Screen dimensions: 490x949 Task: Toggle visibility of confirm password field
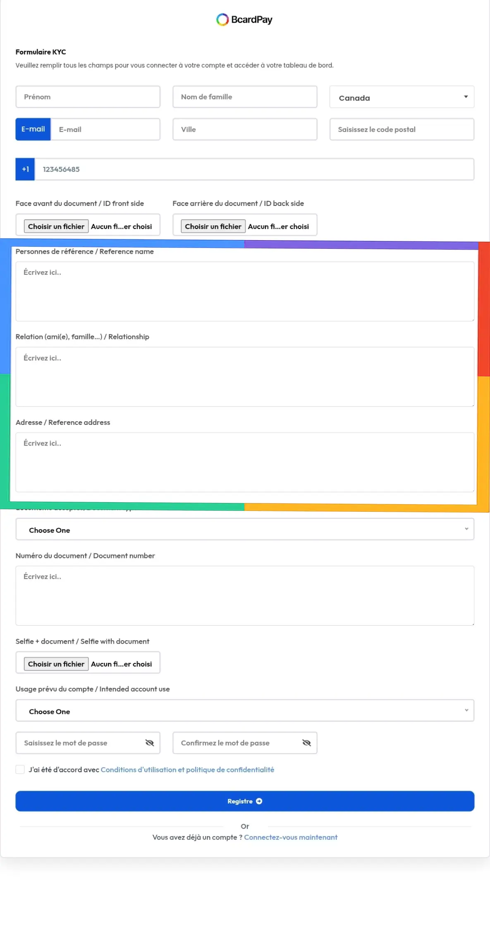pos(306,743)
